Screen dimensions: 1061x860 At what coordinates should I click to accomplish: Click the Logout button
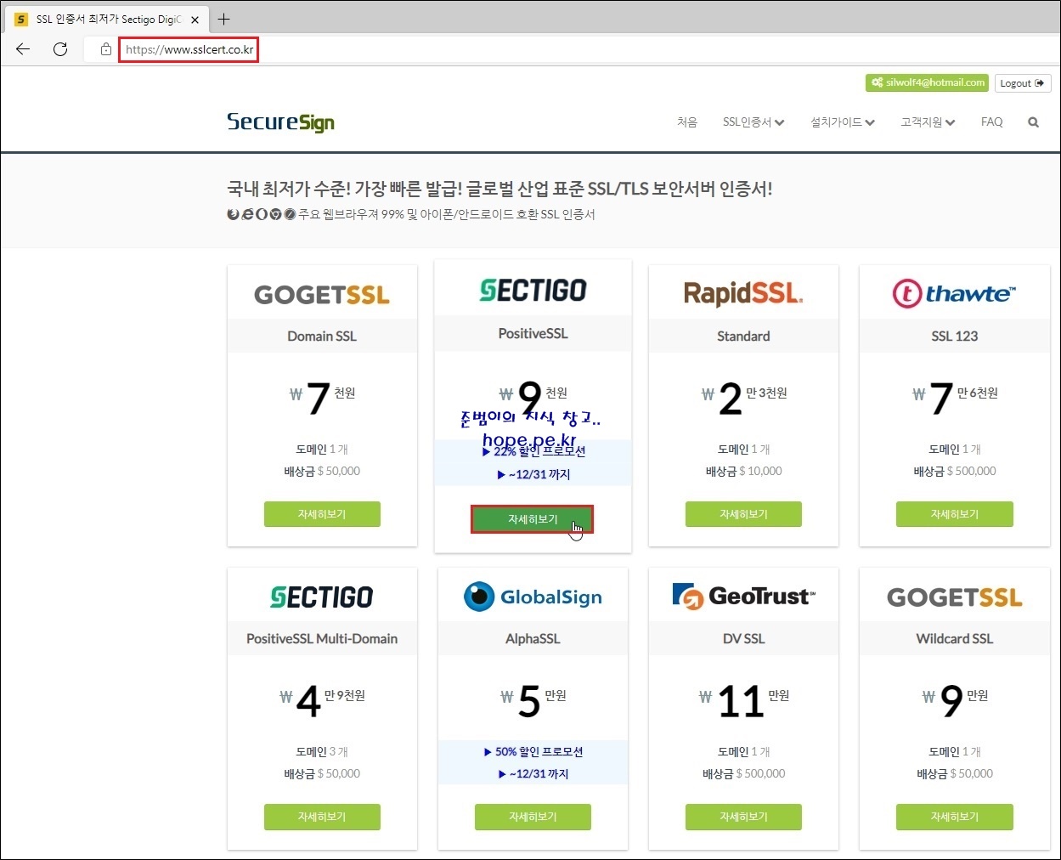tap(1023, 83)
